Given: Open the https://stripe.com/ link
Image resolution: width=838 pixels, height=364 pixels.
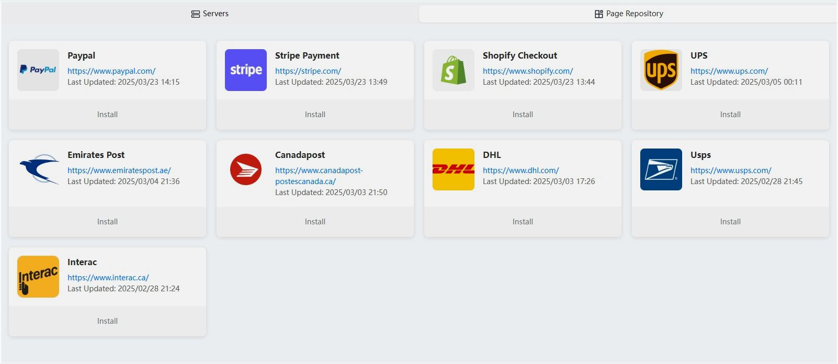Looking at the screenshot, I should pyautogui.click(x=308, y=71).
